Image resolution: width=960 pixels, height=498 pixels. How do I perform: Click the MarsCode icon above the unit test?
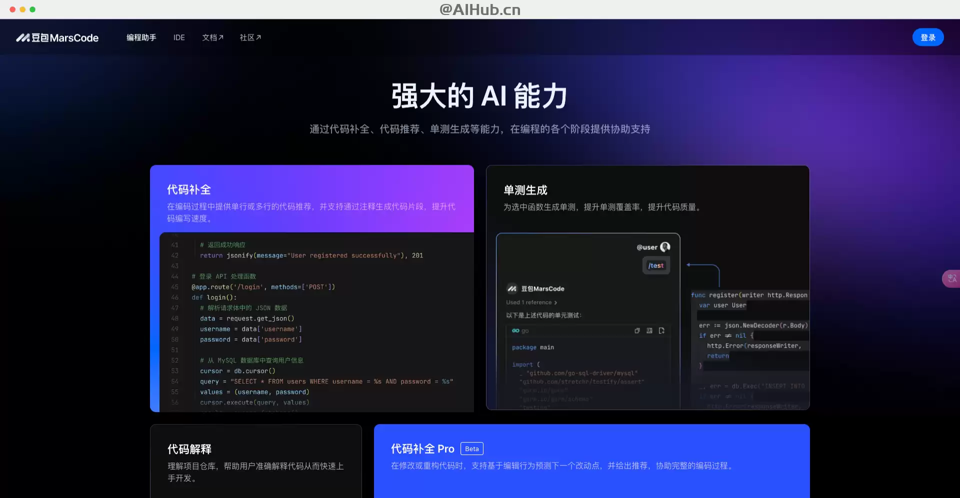coord(512,288)
